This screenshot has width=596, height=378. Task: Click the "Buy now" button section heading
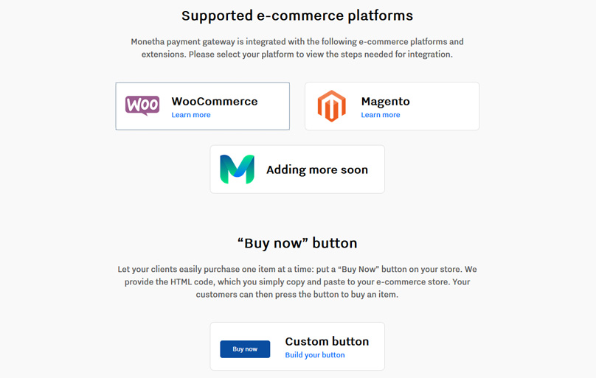297,243
